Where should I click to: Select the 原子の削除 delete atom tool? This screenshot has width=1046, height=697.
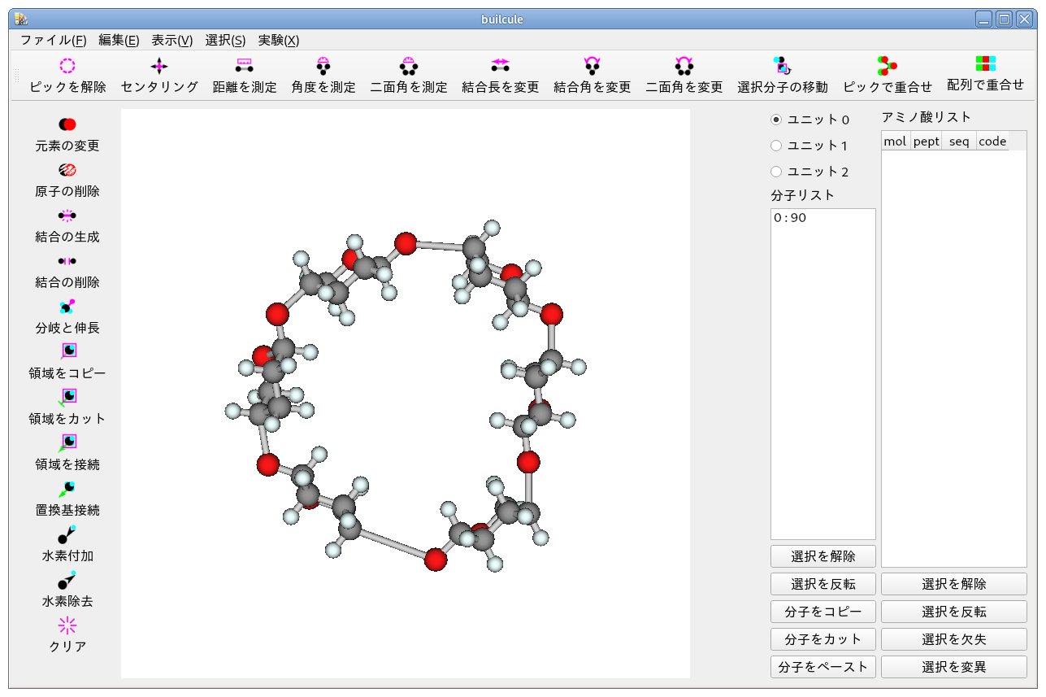point(67,171)
